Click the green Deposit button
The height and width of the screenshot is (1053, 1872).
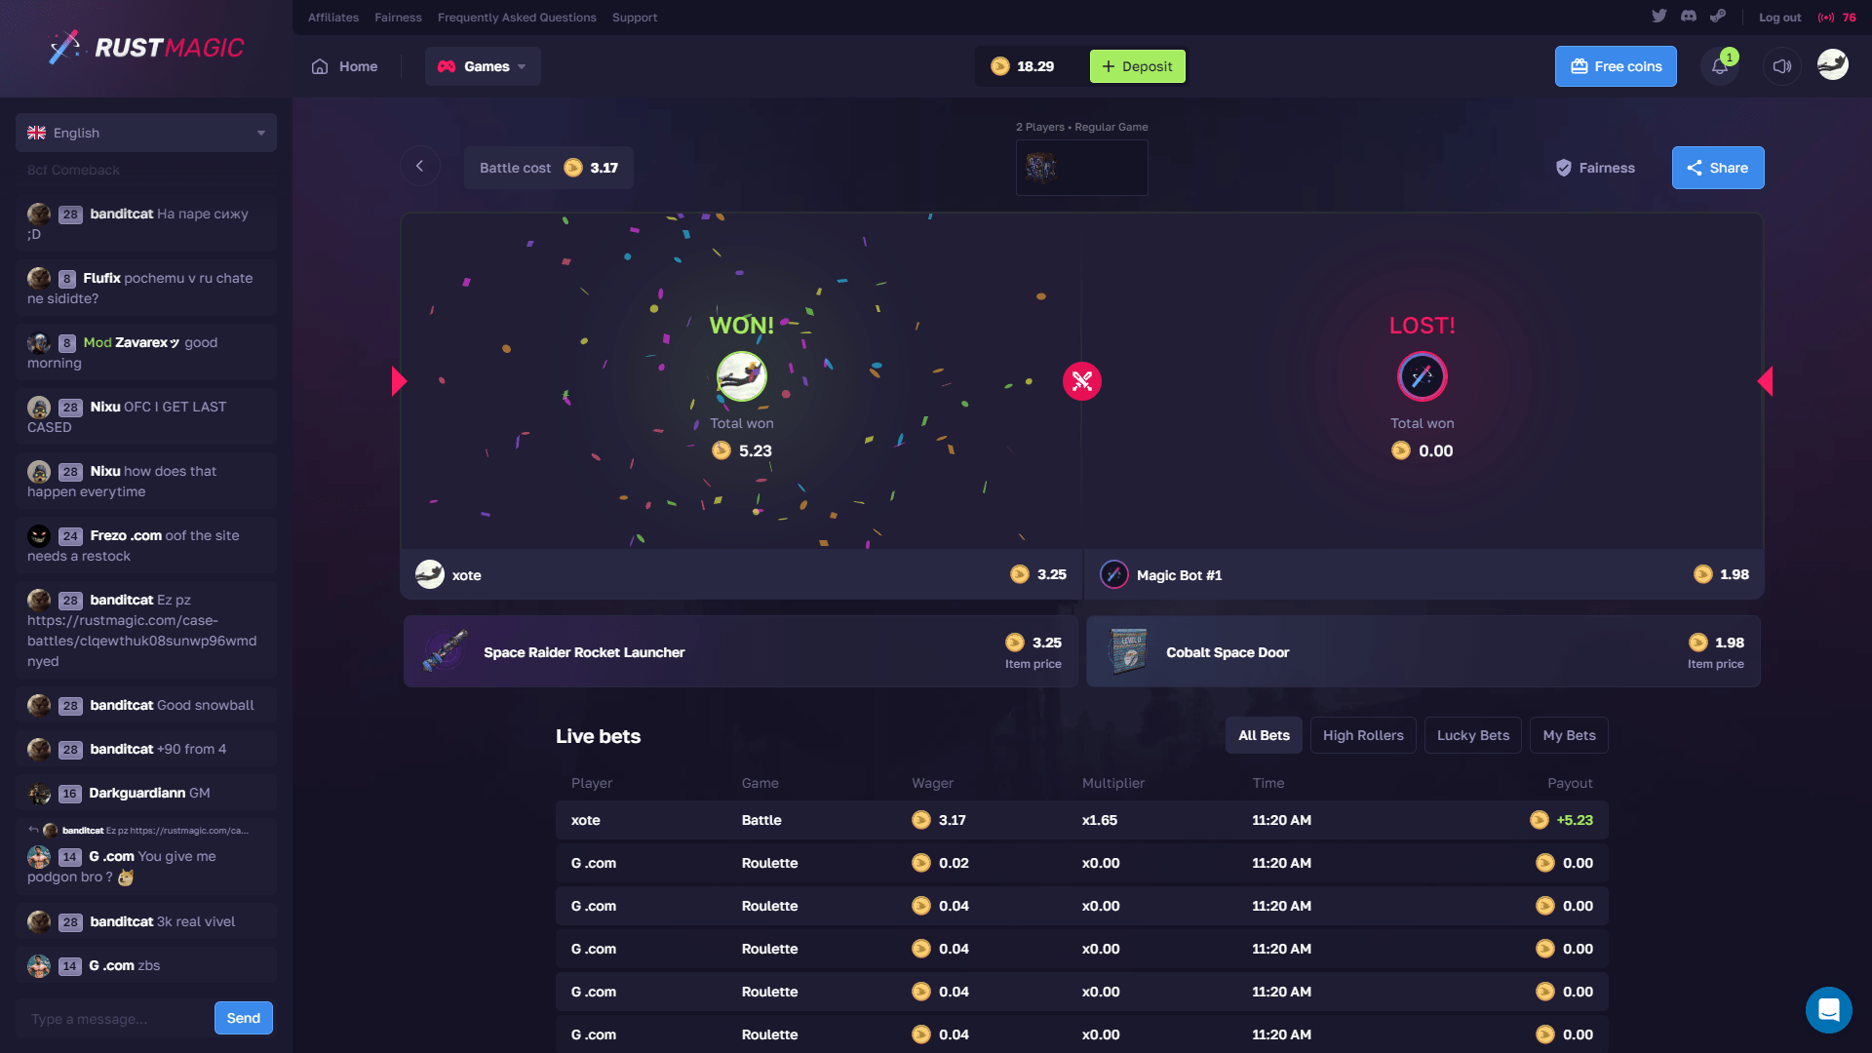[x=1138, y=66]
